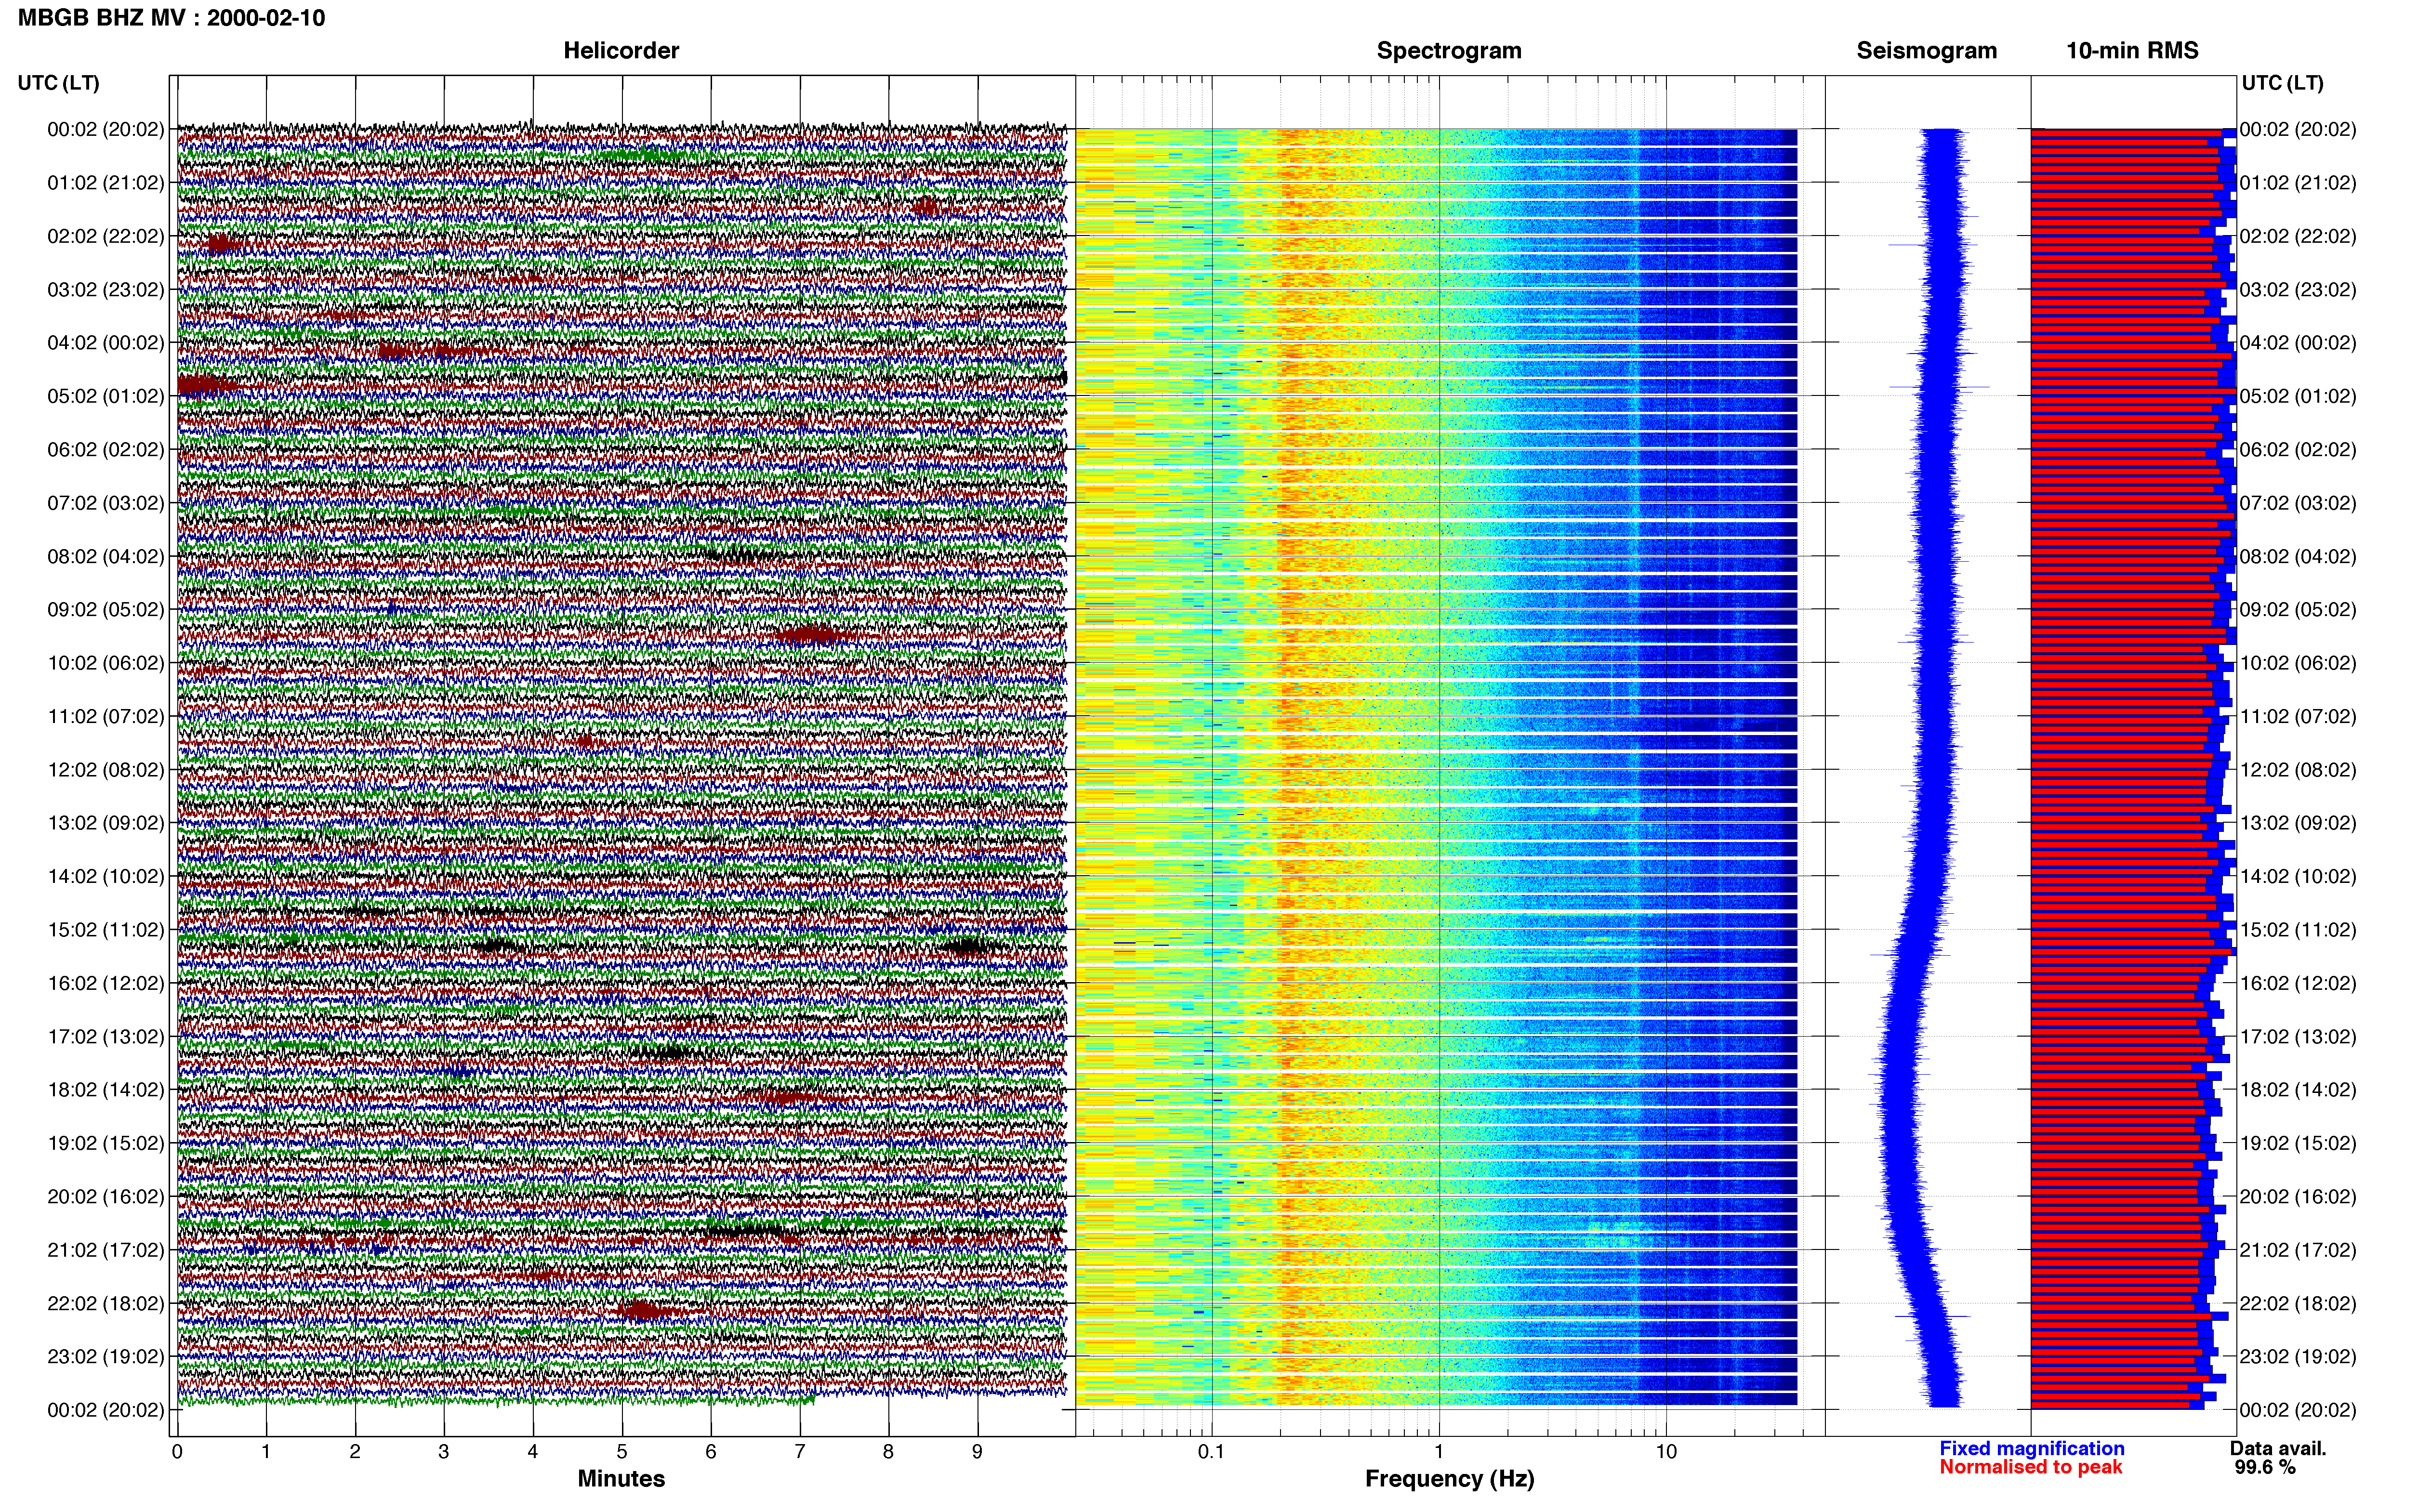Click left time label '16:02 (12:02)'
Viewport: 2418px width, 1512px height.
(x=106, y=983)
